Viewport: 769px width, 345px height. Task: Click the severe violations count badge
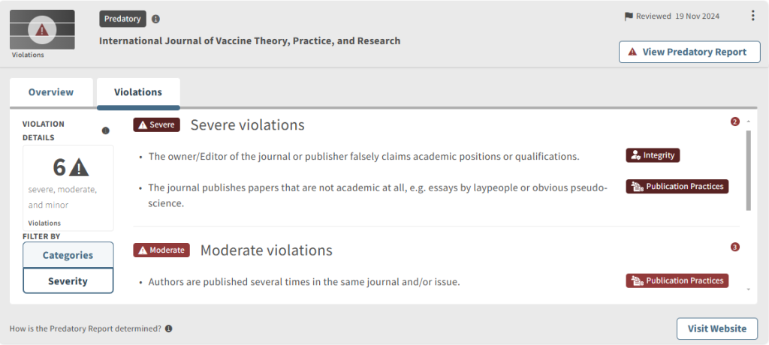pyautogui.click(x=735, y=121)
